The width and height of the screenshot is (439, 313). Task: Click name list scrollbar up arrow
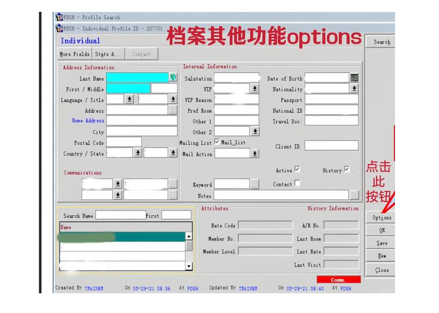189,236
